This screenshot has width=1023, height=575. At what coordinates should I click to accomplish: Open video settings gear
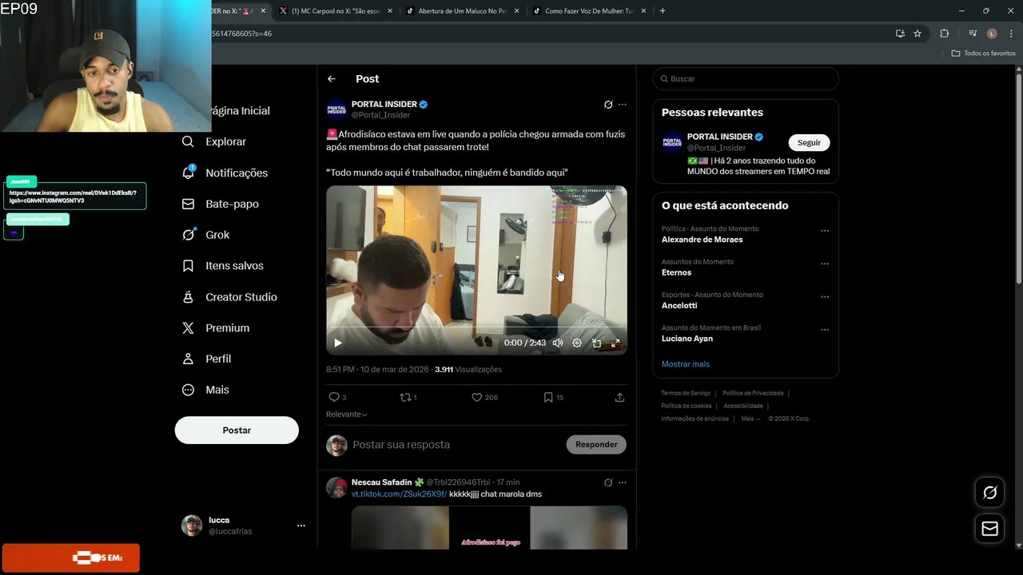click(x=577, y=343)
